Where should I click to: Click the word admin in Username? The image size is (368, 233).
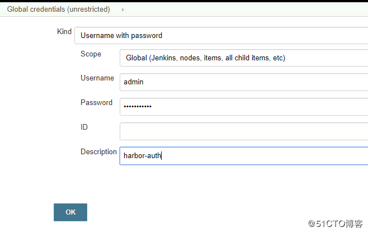tap(134, 82)
